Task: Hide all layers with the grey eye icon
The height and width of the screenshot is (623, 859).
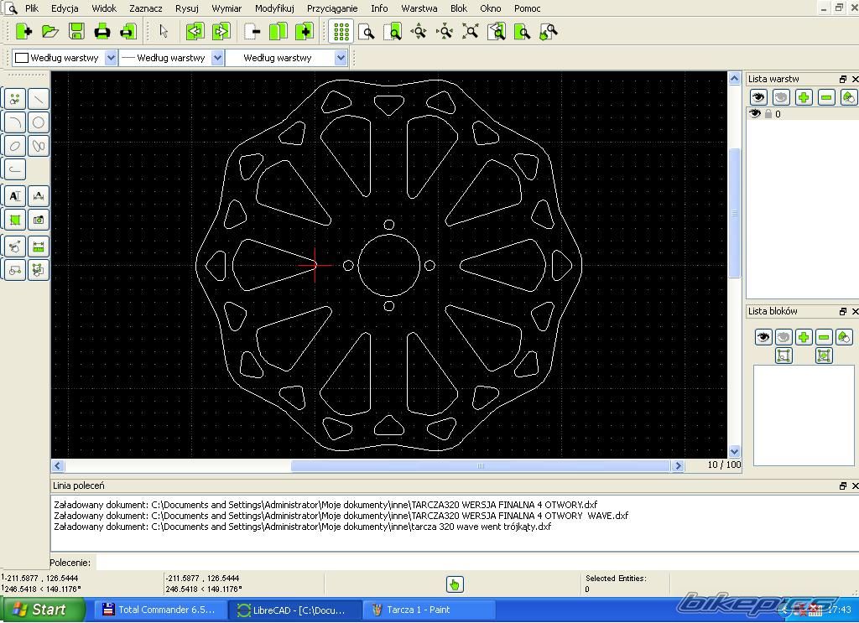Action: click(x=781, y=97)
